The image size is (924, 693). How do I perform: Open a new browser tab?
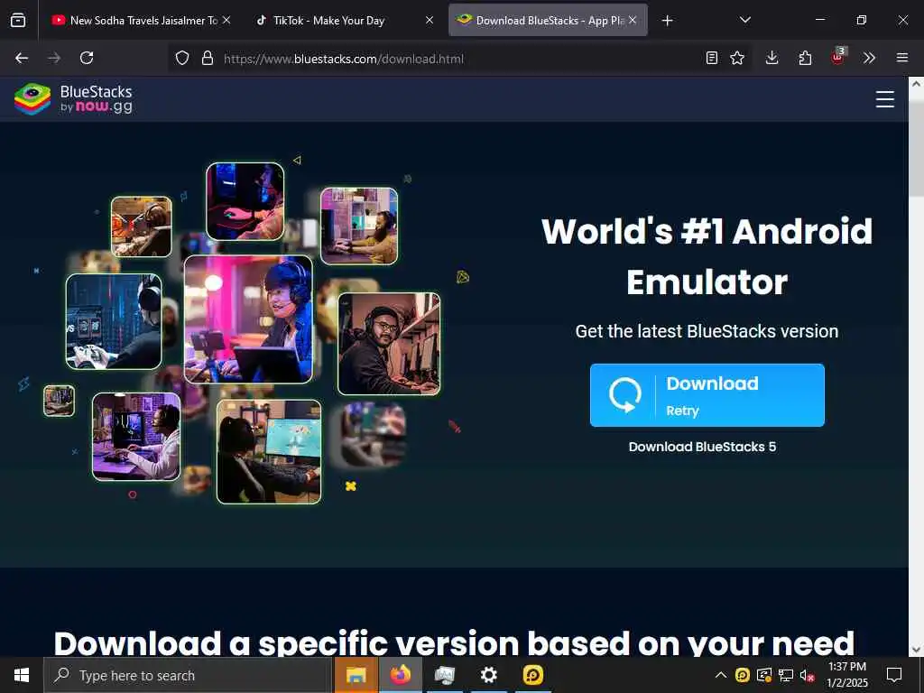(667, 21)
